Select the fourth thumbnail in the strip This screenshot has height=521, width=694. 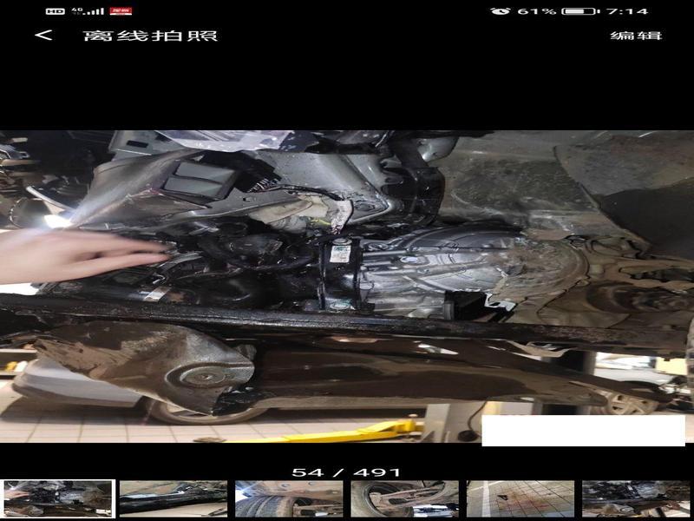404,498
